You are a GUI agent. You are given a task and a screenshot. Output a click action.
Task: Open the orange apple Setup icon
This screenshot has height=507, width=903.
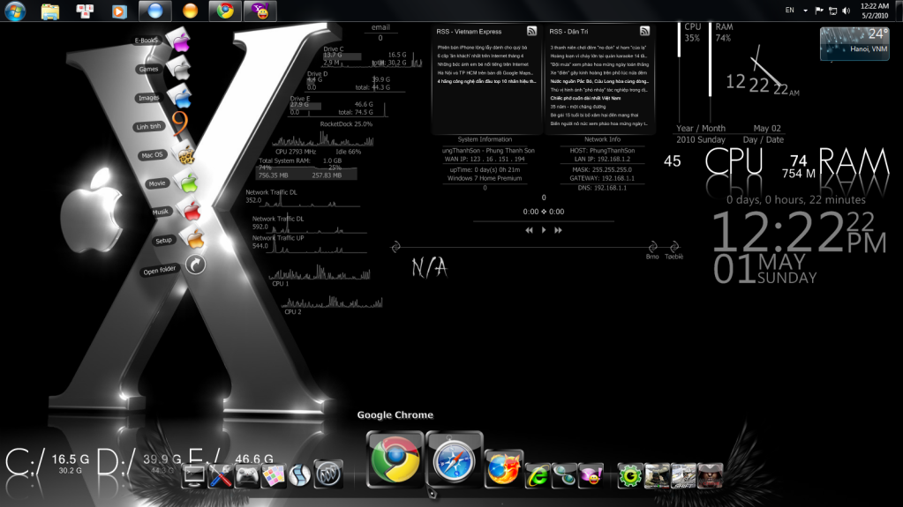pos(193,238)
